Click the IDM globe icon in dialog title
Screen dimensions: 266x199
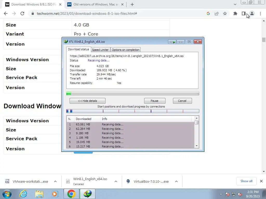coord(66,41)
